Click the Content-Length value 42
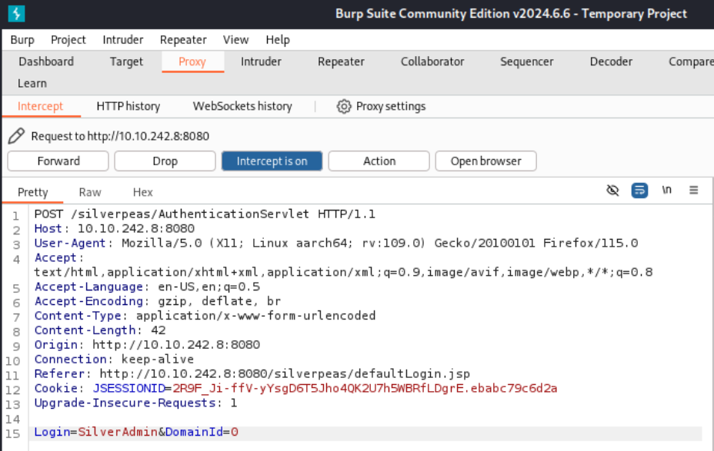Image resolution: width=714 pixels, height=451 pixels. coord(158,330)
